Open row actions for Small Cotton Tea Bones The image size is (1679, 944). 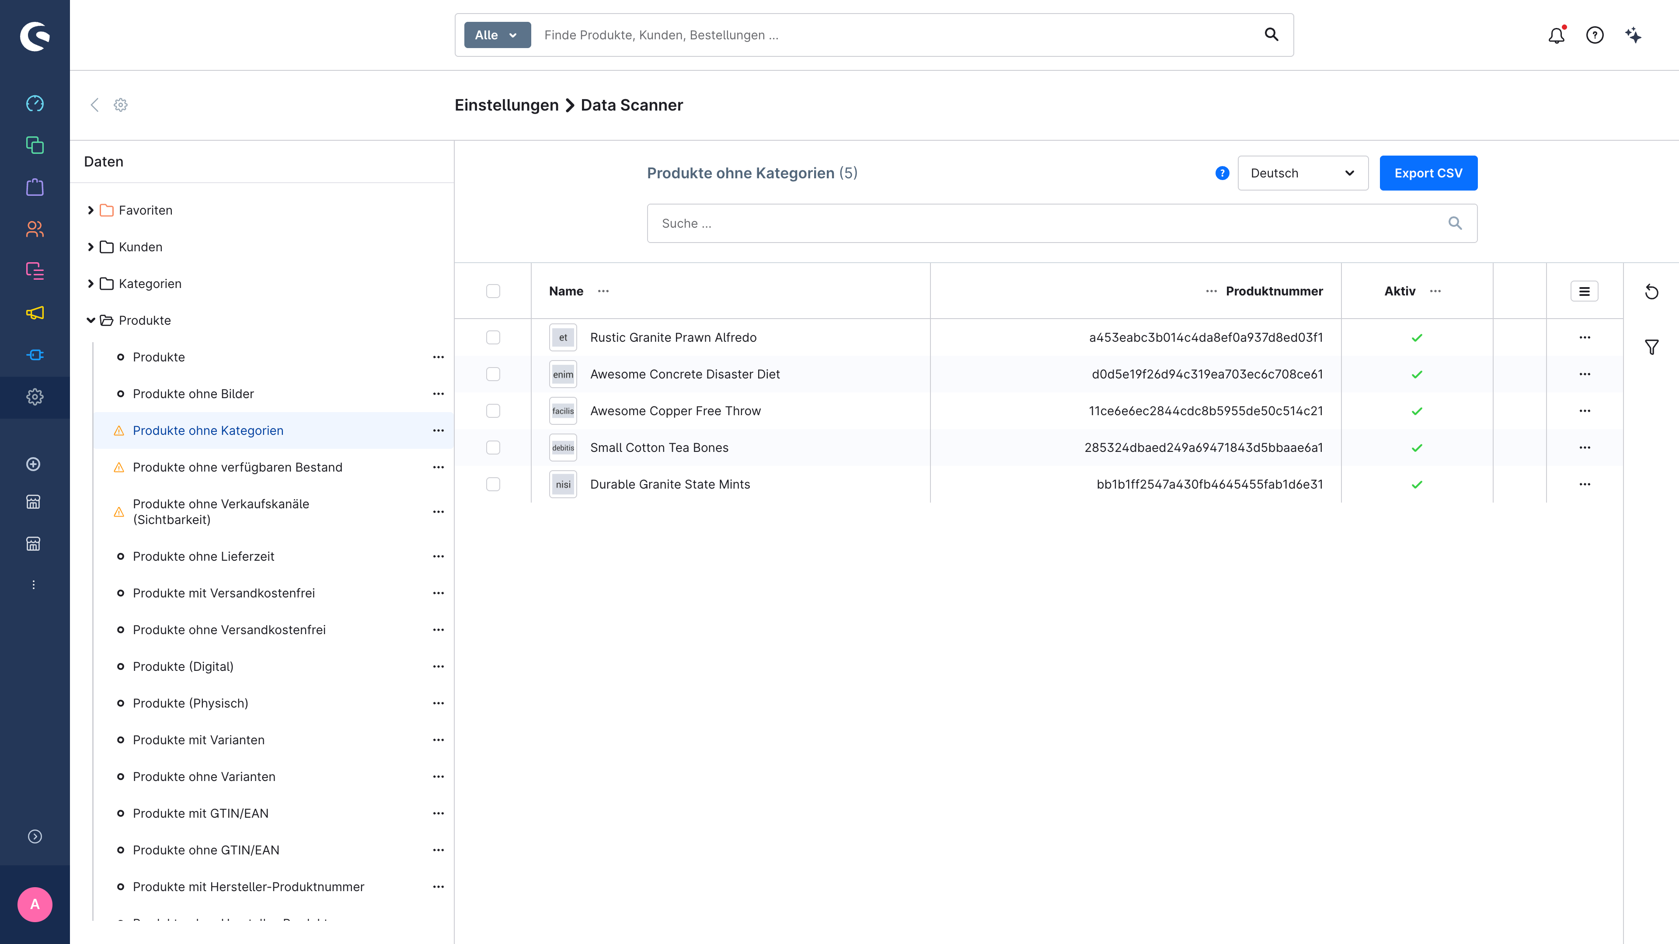tap(1585, 448)
